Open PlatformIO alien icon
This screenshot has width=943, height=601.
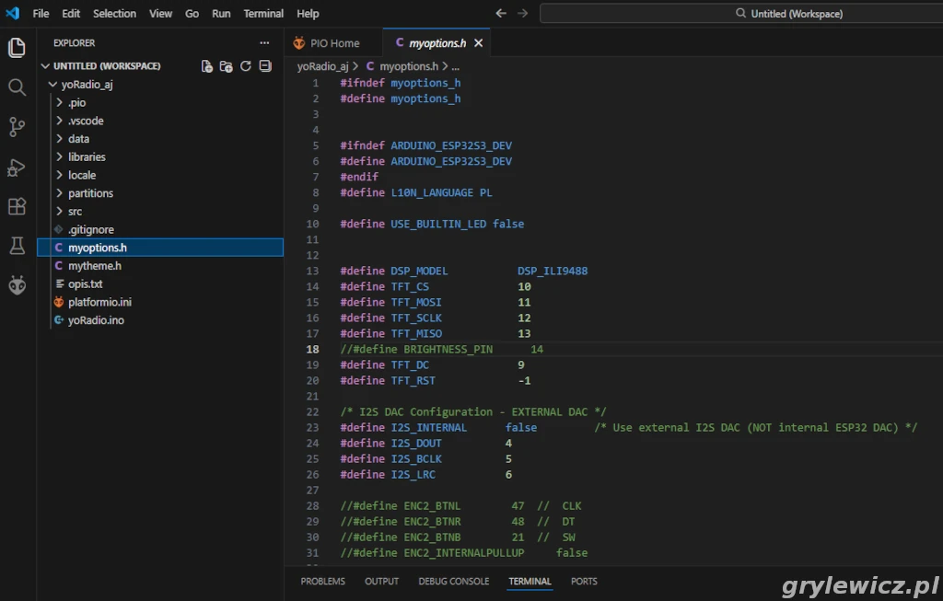click(17, 285)
